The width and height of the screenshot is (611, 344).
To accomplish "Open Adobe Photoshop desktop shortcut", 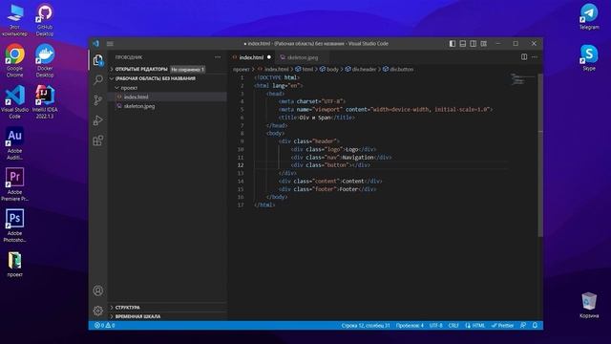I will click(15, 226).
